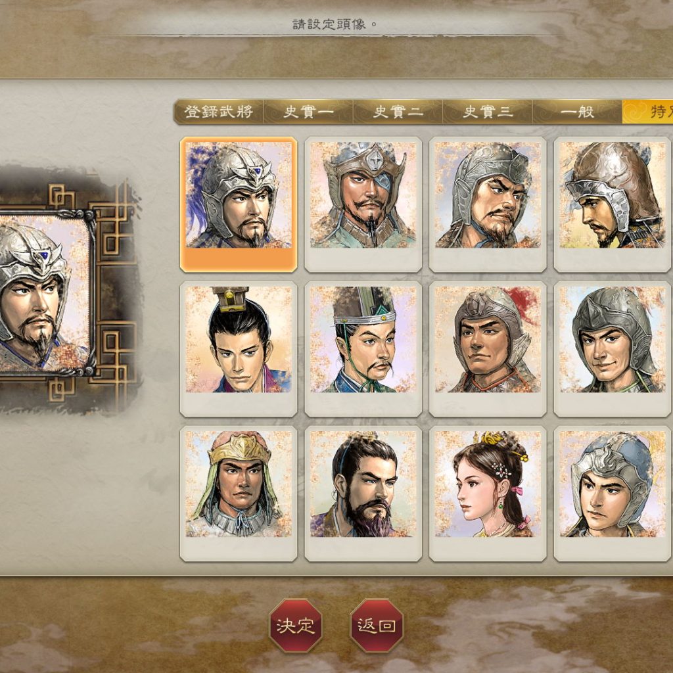Open the 一般 portrait tab
The width and height of the screenshot is (673, 673).
point(577,112)
